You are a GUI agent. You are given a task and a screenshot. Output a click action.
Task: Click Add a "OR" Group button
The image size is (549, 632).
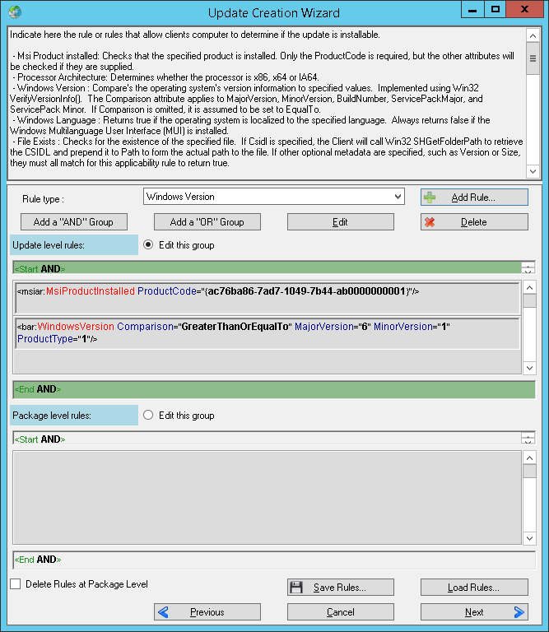coord(207,222)
